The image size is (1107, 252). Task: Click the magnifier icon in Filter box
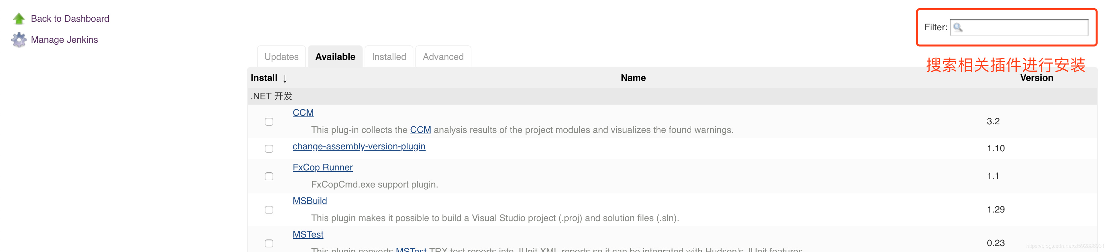pyautogui.click(x=958, y=27)
